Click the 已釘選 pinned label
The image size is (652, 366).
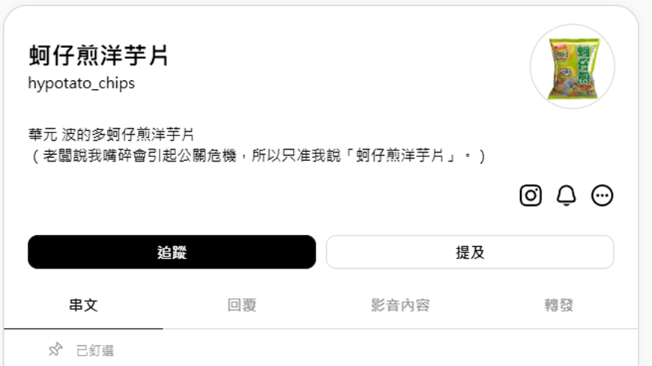(x=95, y=350)
